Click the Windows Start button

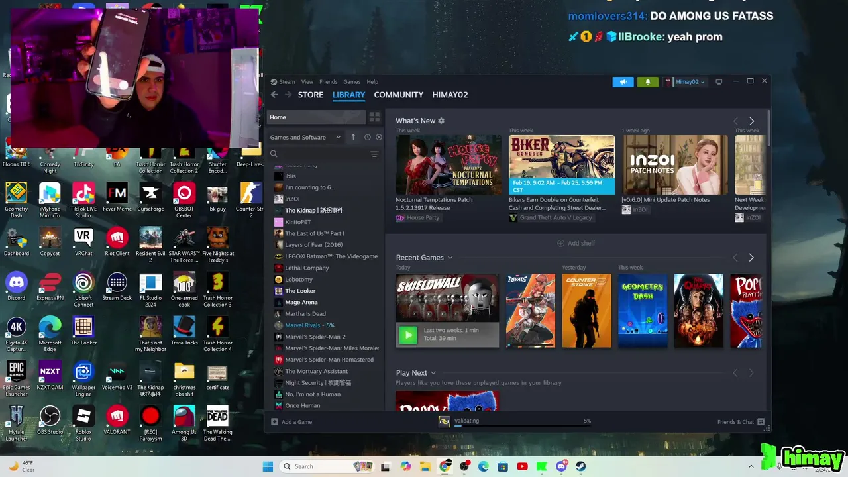(x=268, y=466)
